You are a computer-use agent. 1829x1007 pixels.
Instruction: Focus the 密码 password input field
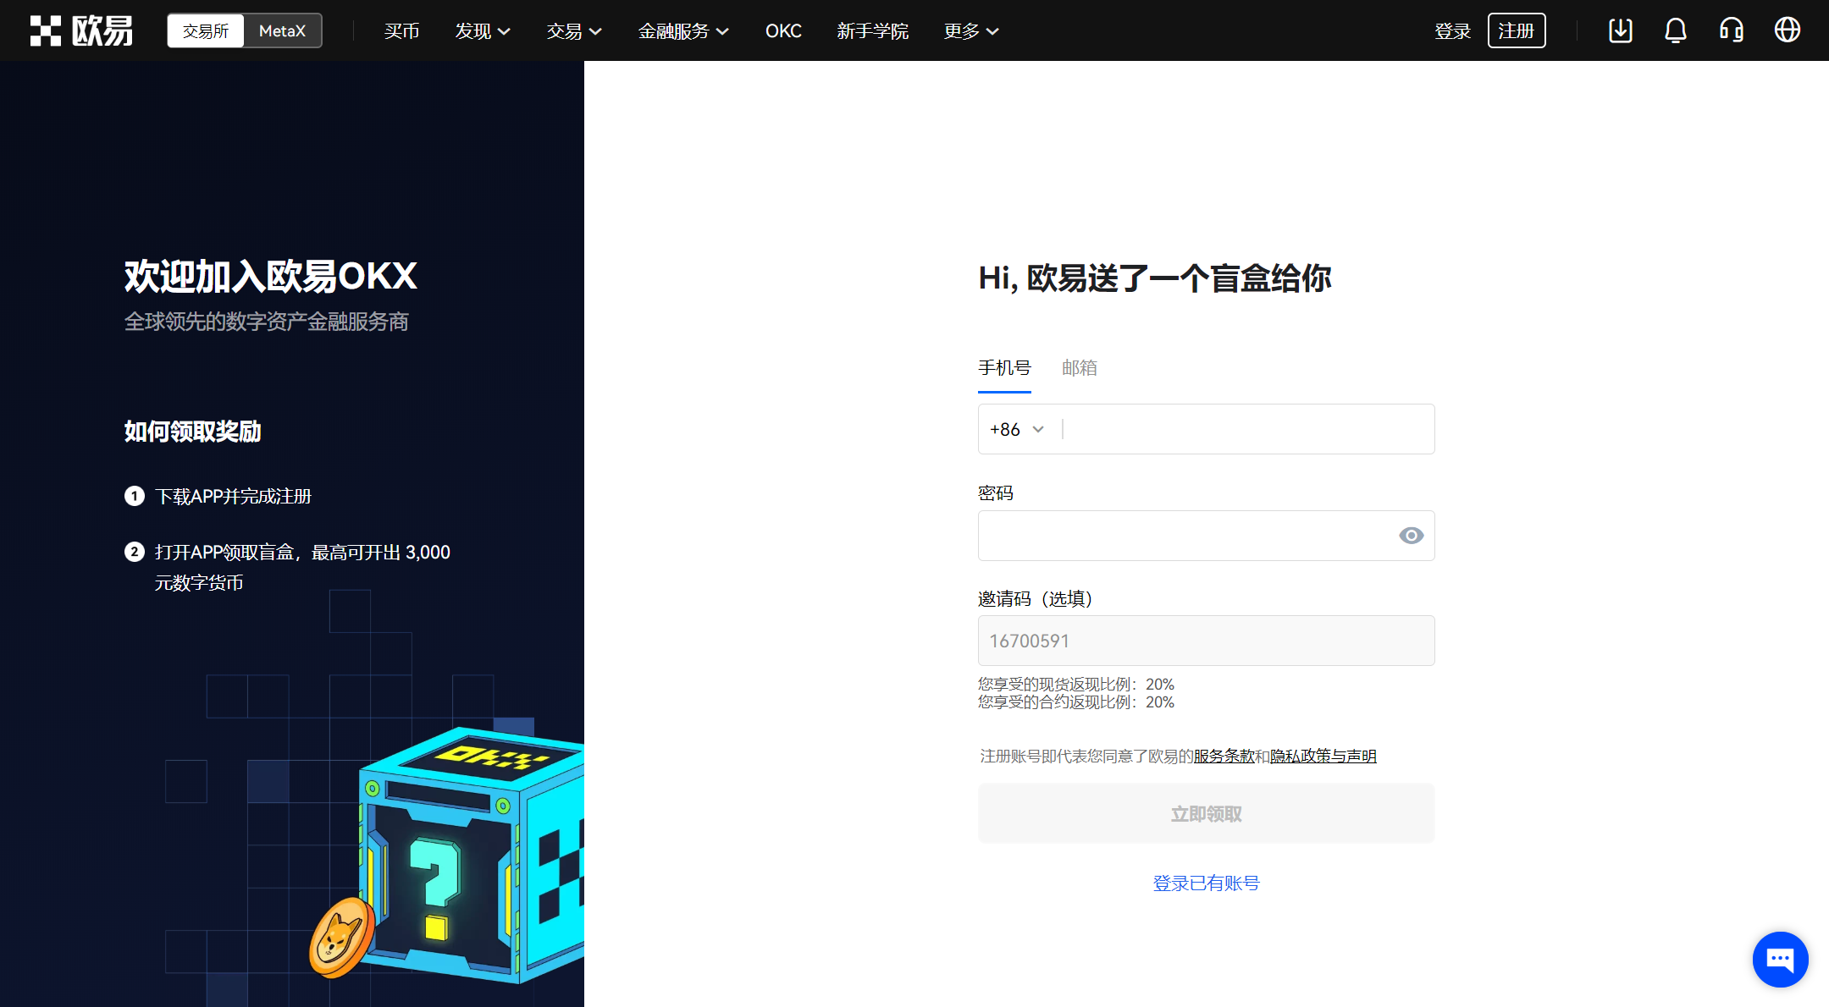(1207, 536)
